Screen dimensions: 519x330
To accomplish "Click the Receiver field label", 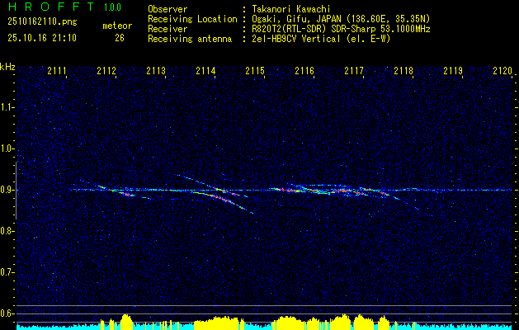I will click(167, 29).
